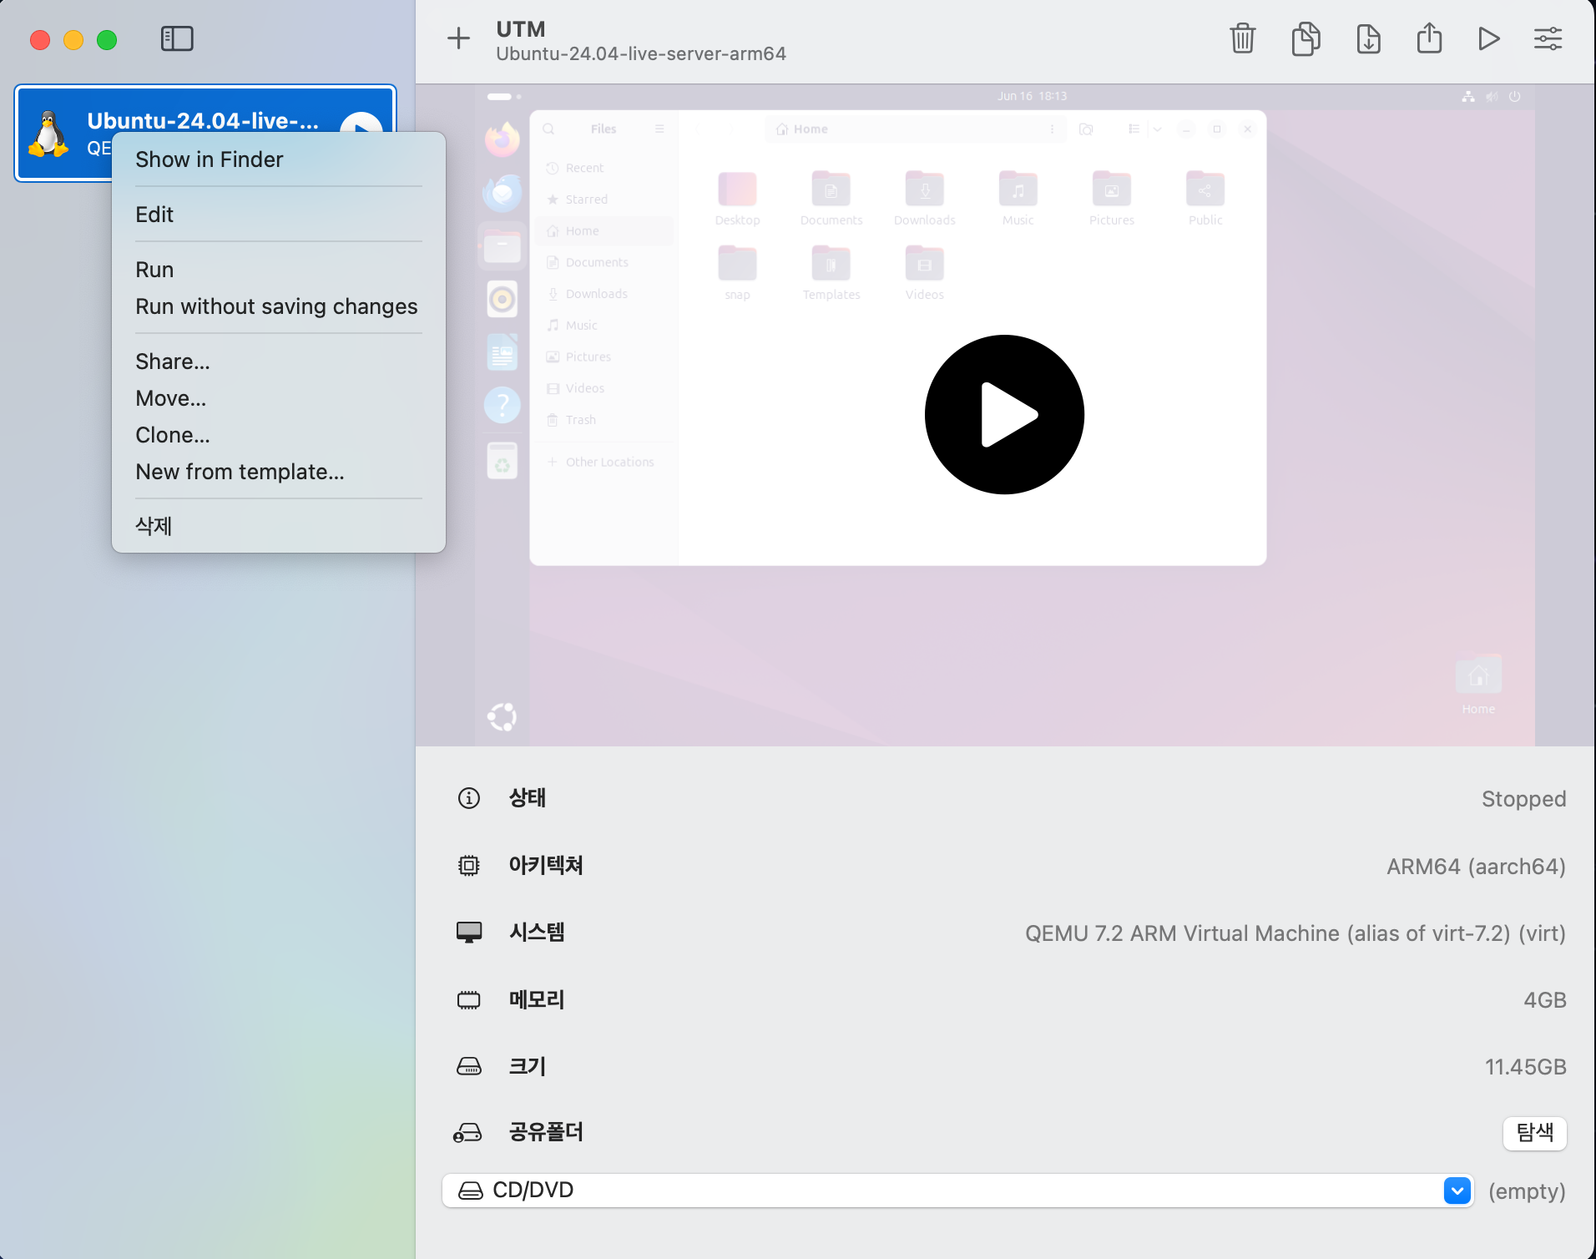Click the green full screen button
Screen dimensions: 1596x1259
107,39
